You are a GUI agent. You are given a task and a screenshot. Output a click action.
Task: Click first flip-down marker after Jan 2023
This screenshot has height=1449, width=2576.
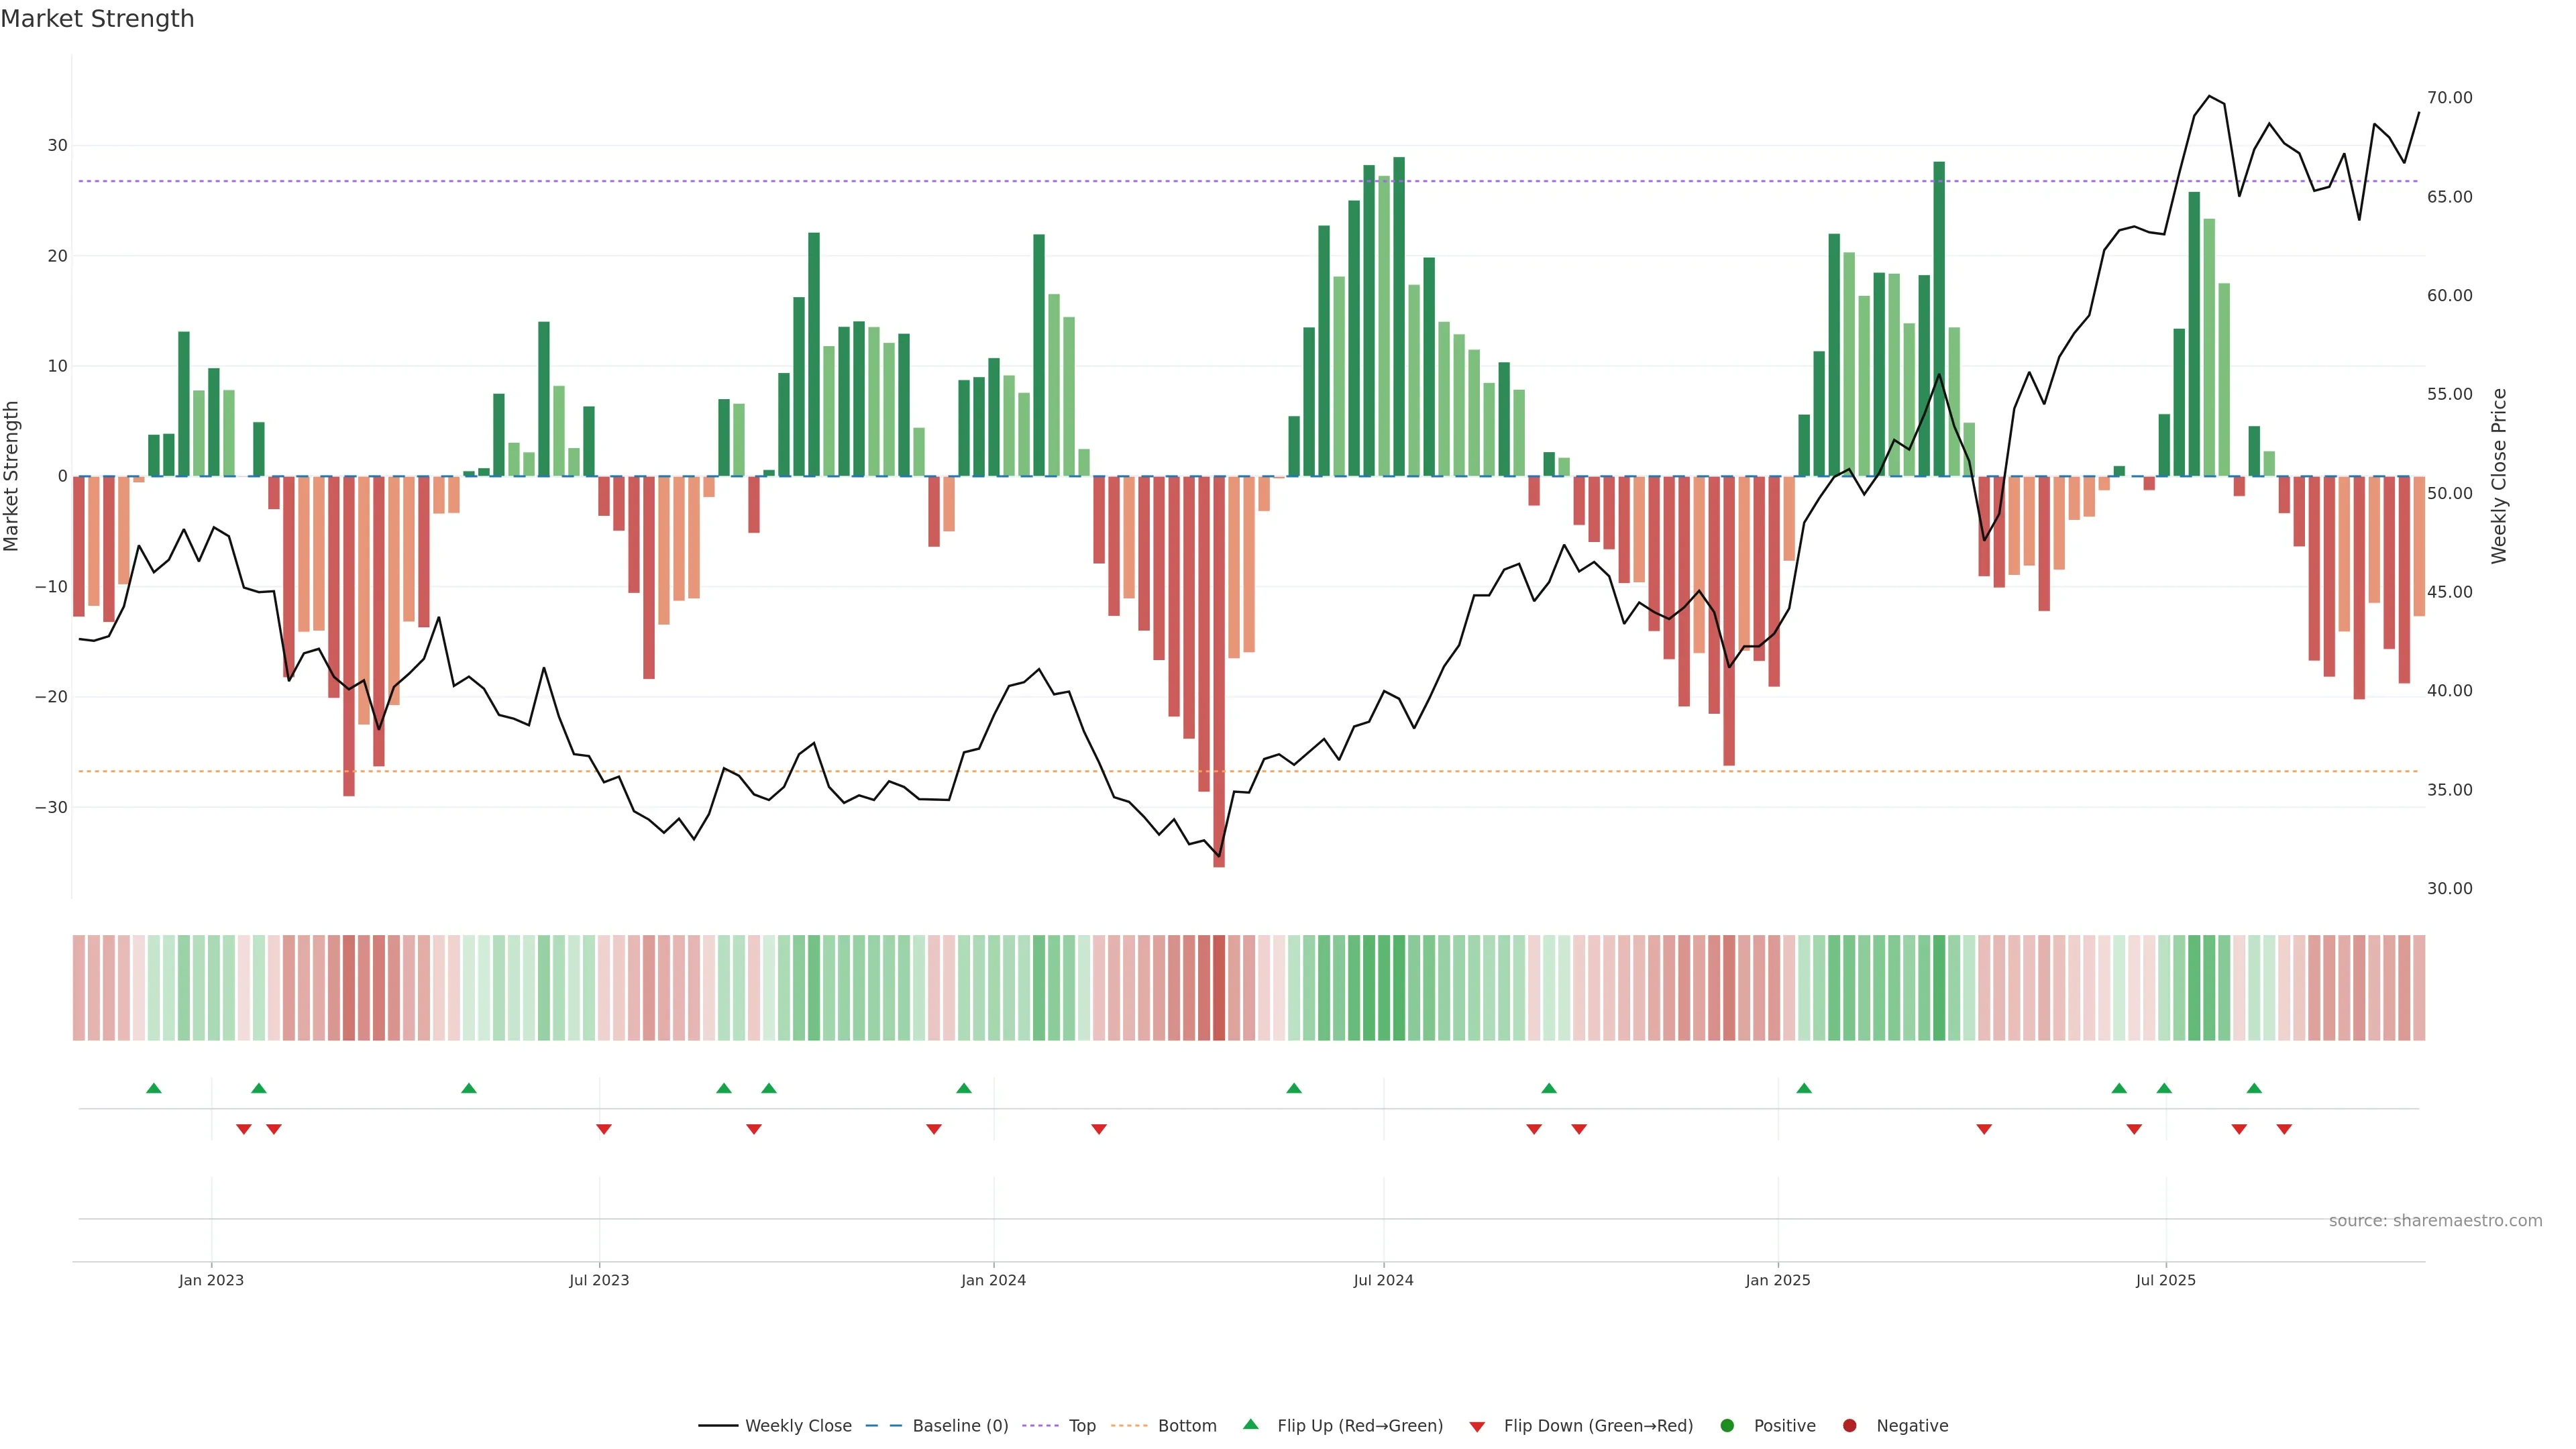(x=244, y=1129)
